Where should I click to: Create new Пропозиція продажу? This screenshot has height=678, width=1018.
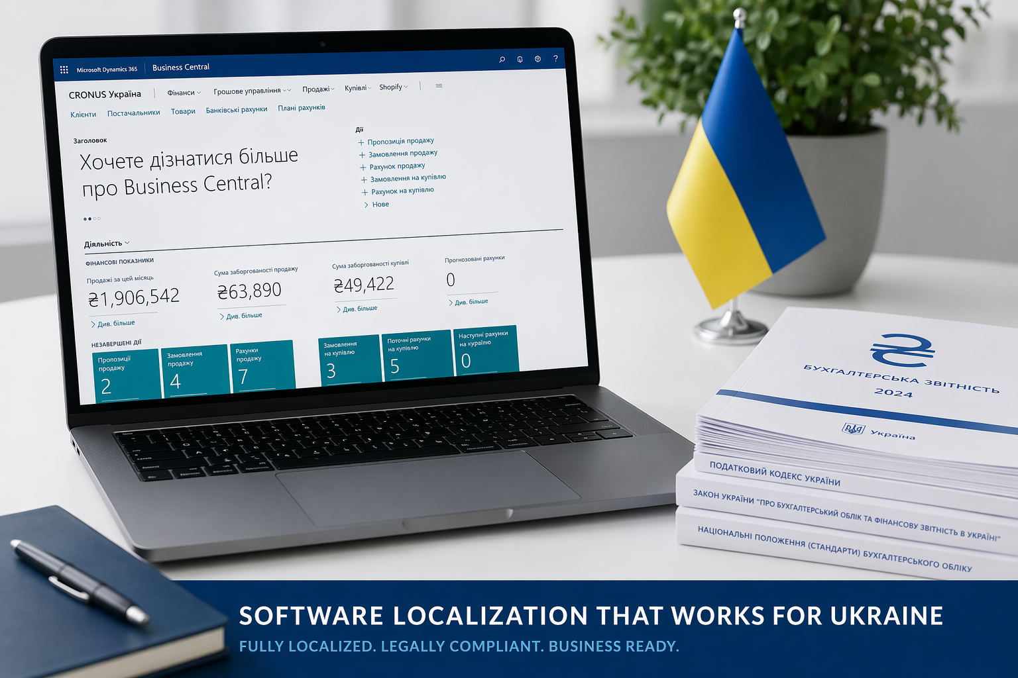(x=396, y=141)
